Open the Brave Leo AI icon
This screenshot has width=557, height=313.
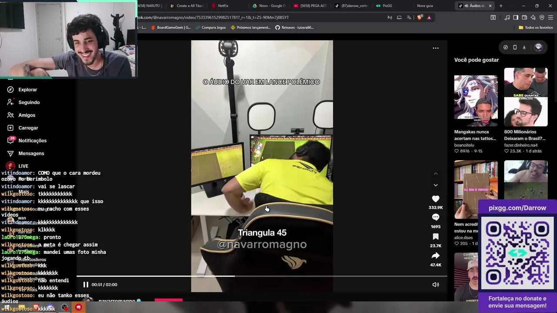click(533, 17)
